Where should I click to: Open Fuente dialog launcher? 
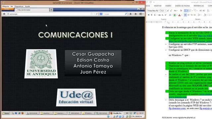[x=182, y=19]
